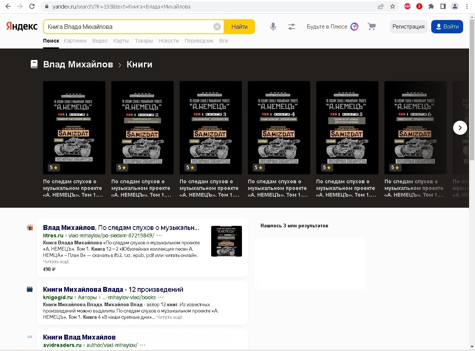Viewport: 475px width, 351px height.
Task: Open Влад Михайлов heading link
Action: pos(78,64)
